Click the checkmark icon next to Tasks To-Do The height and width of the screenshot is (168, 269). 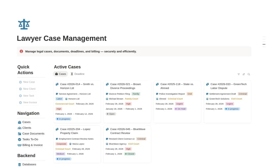tap(19, 139)
